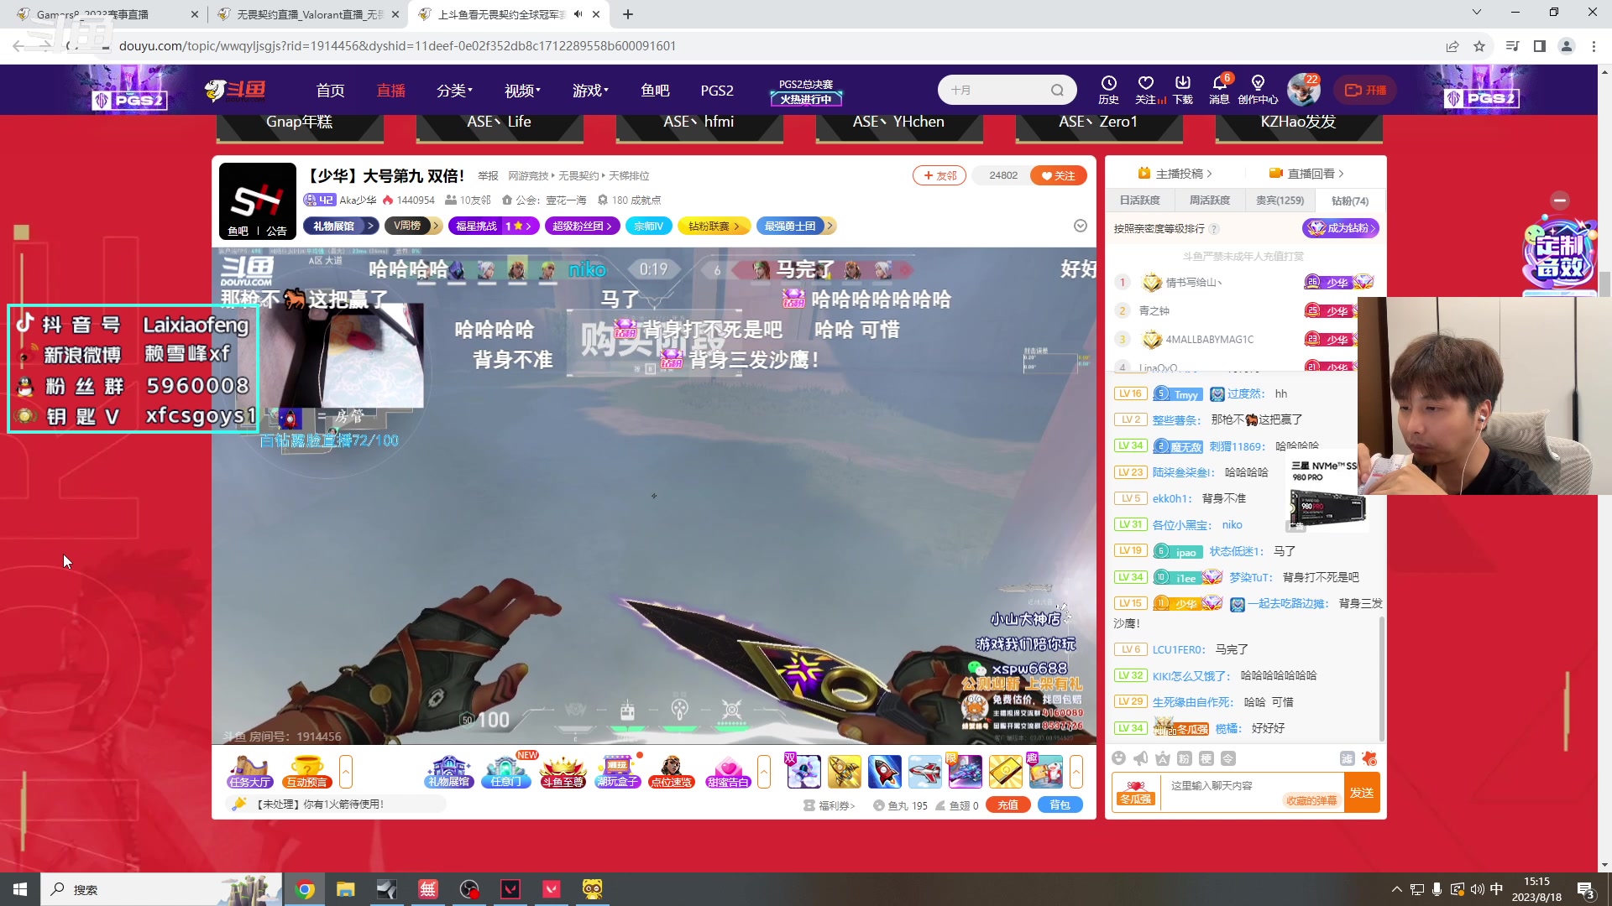Send the red airplane gift
This screenshot has height=906, width=1612.
pos(924,771)
